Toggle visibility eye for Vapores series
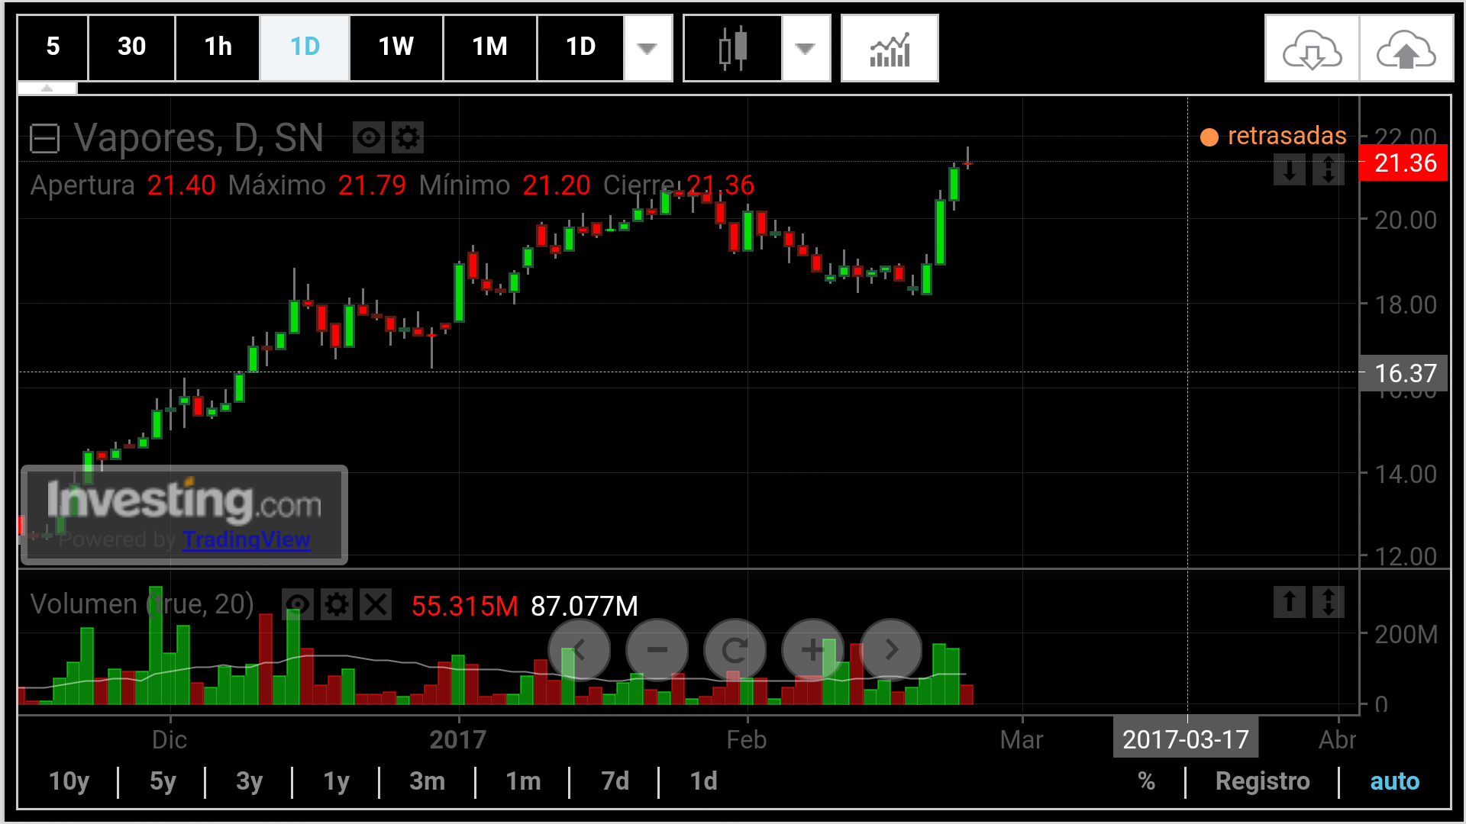 369,138
